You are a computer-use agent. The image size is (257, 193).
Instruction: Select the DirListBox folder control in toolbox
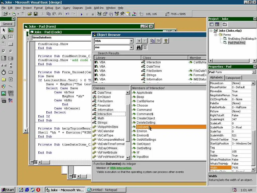coord(4,79)
